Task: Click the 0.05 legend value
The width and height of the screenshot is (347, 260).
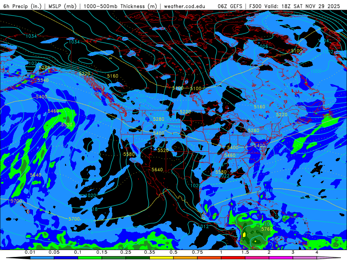Action: pos(54,252)
